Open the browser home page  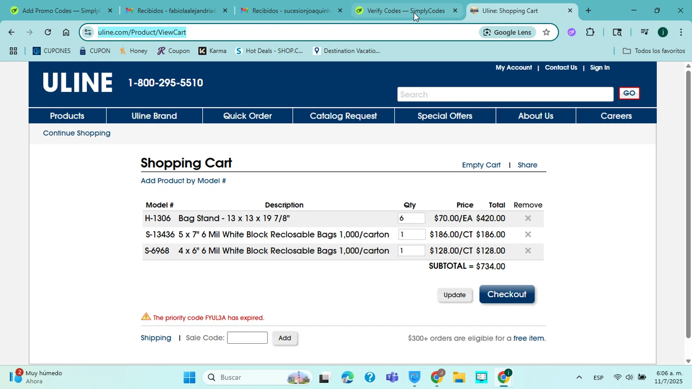tap(66, 32)
